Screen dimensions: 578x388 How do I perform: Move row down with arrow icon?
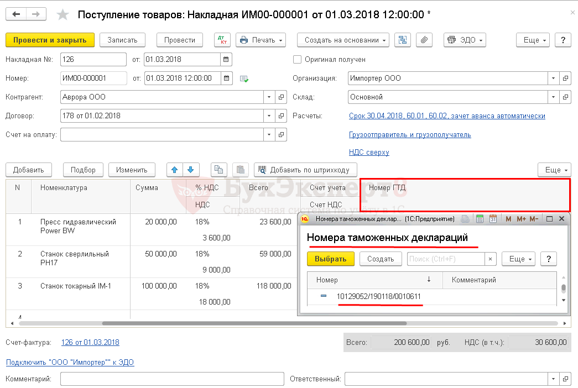190,170
